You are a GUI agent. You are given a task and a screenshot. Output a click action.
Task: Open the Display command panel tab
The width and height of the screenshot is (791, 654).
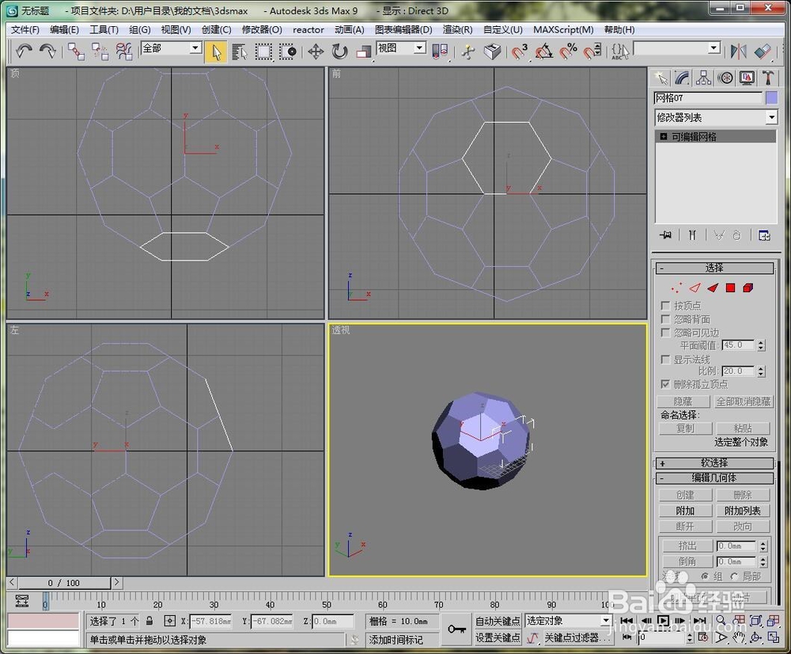tap(747, 78)
